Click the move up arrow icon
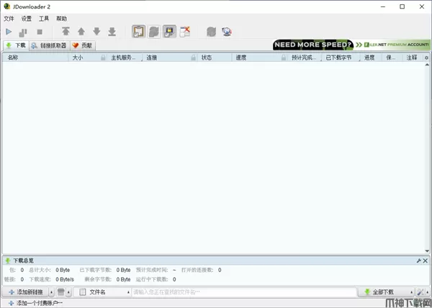 [x=81, y=32]
